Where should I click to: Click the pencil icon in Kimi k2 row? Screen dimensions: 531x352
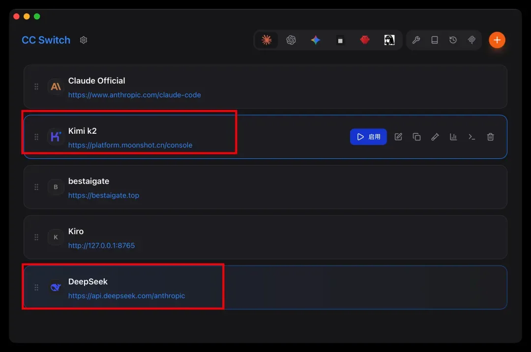click(x=435, y=137)
